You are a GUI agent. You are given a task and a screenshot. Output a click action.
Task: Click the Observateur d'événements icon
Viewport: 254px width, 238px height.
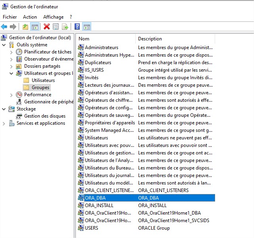[x=19, y=59]
